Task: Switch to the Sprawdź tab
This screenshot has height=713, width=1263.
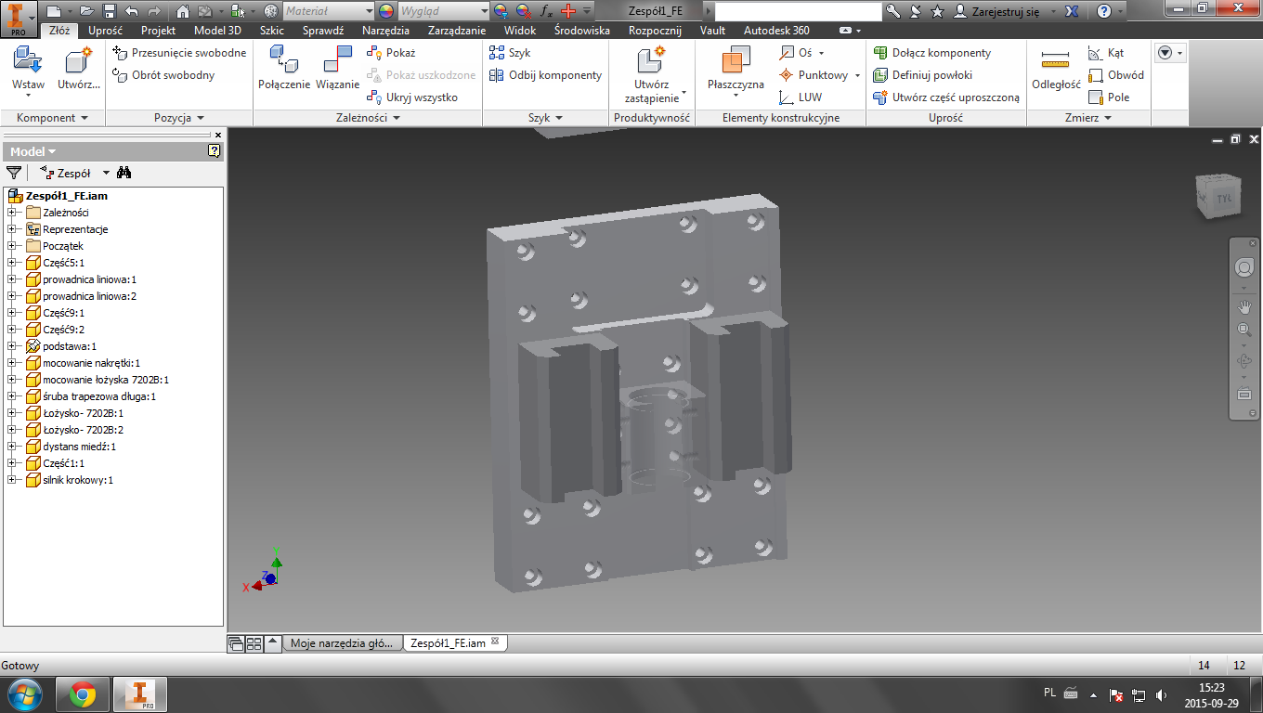Action: tap(323, 31)
